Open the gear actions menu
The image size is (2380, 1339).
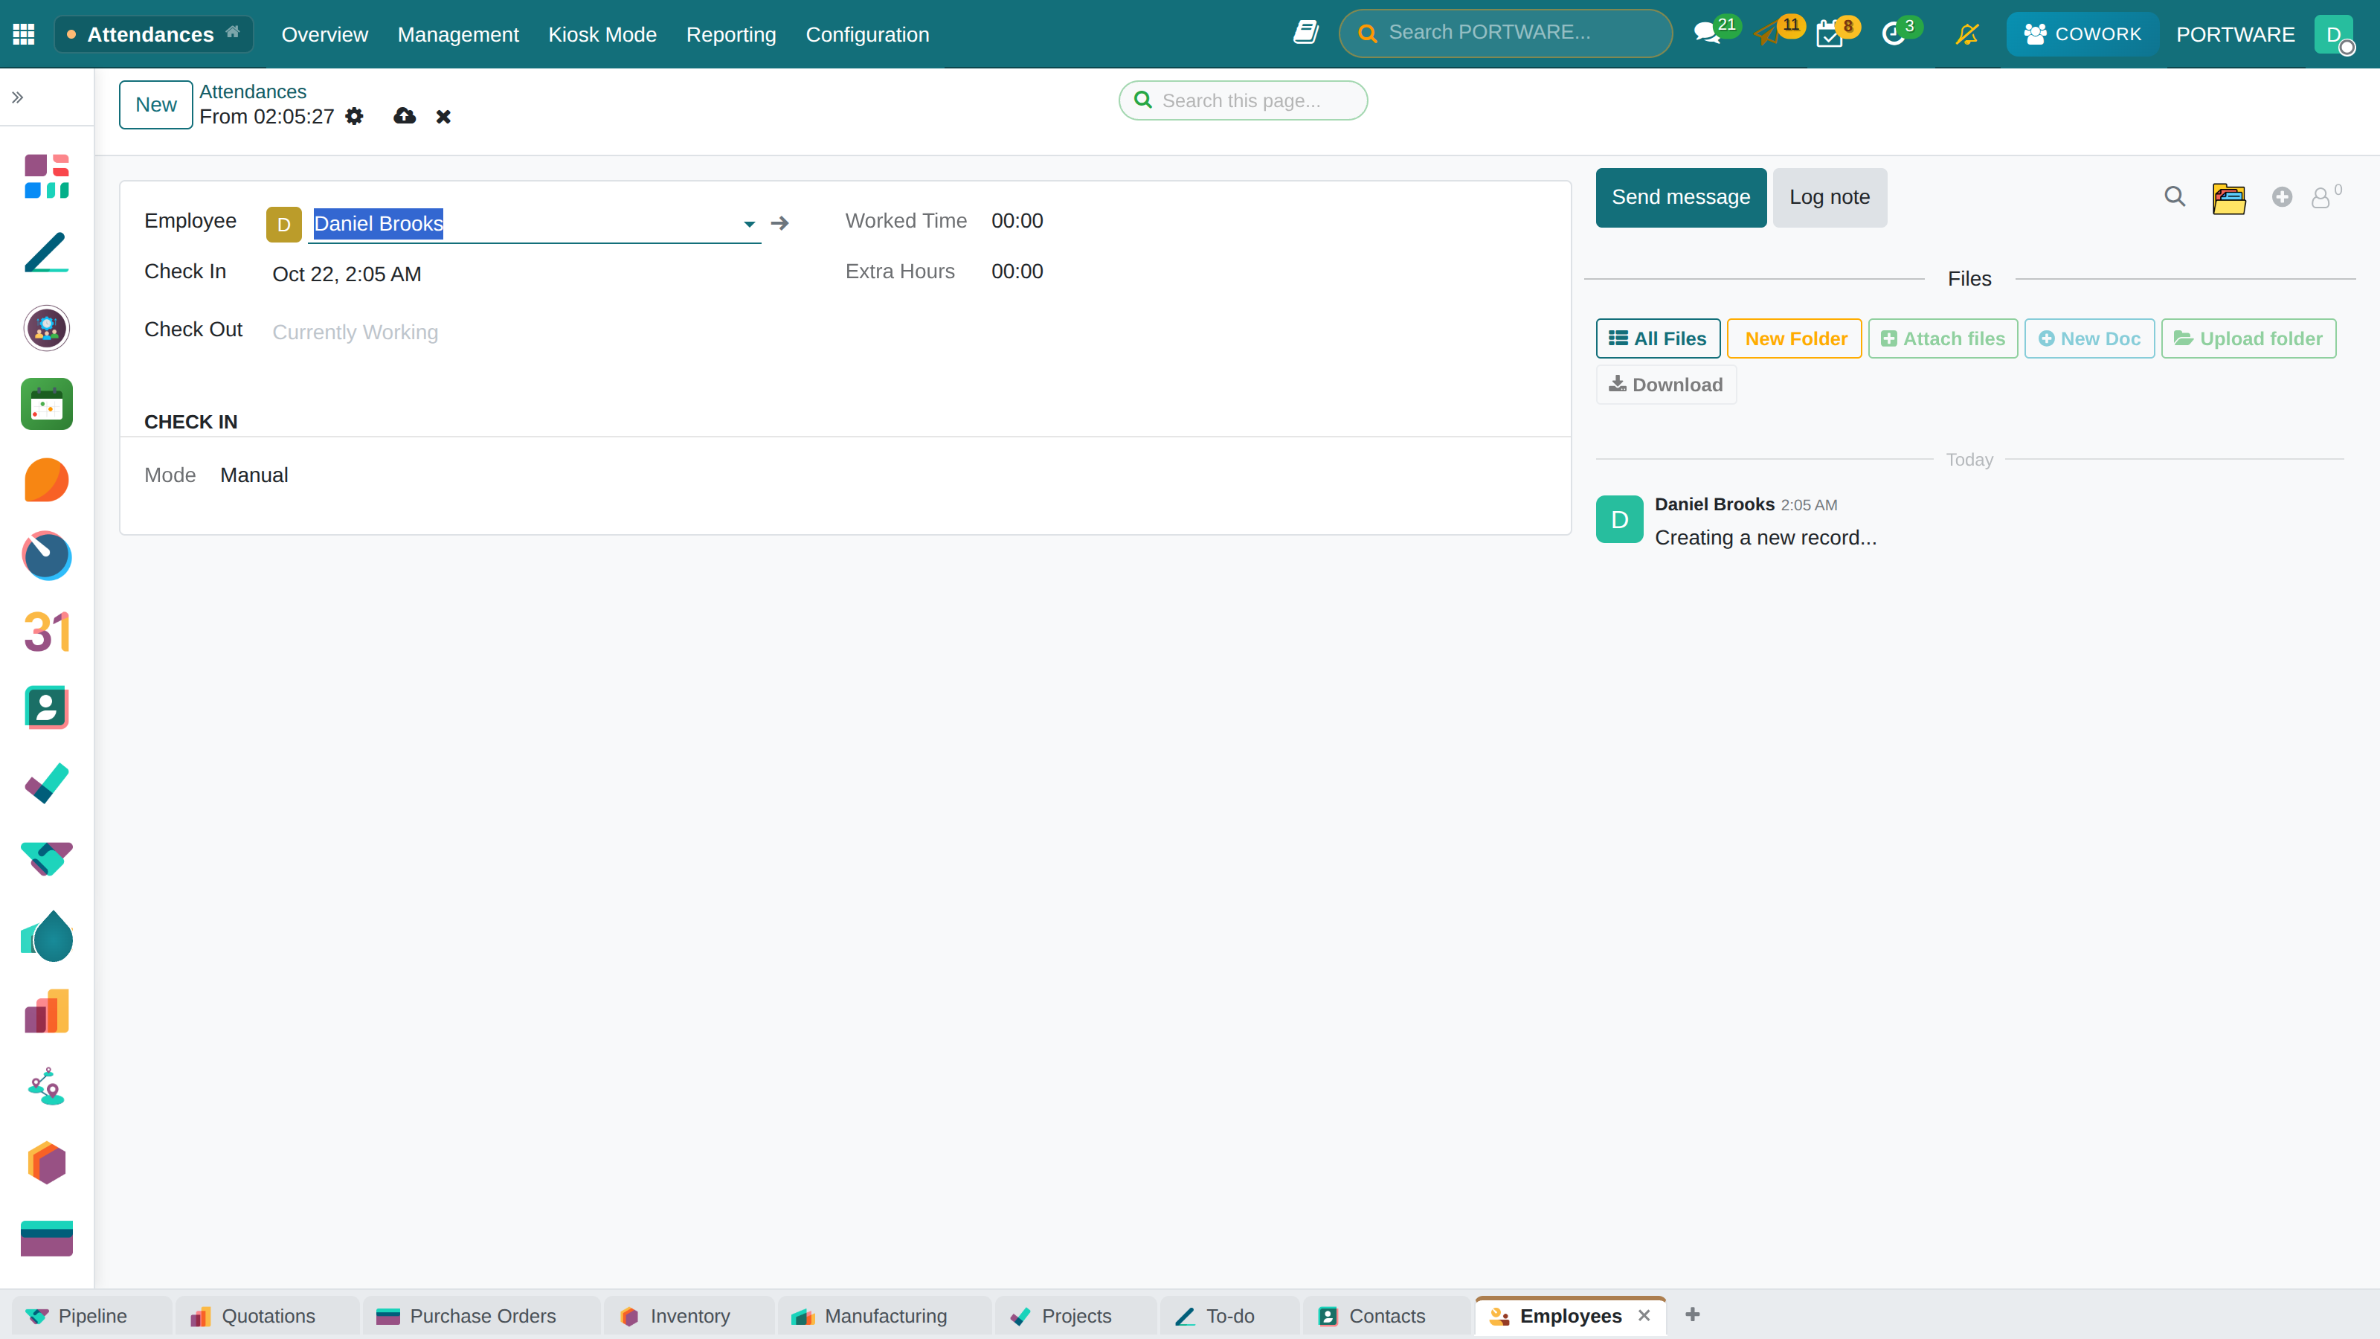[x=354, y=117]
